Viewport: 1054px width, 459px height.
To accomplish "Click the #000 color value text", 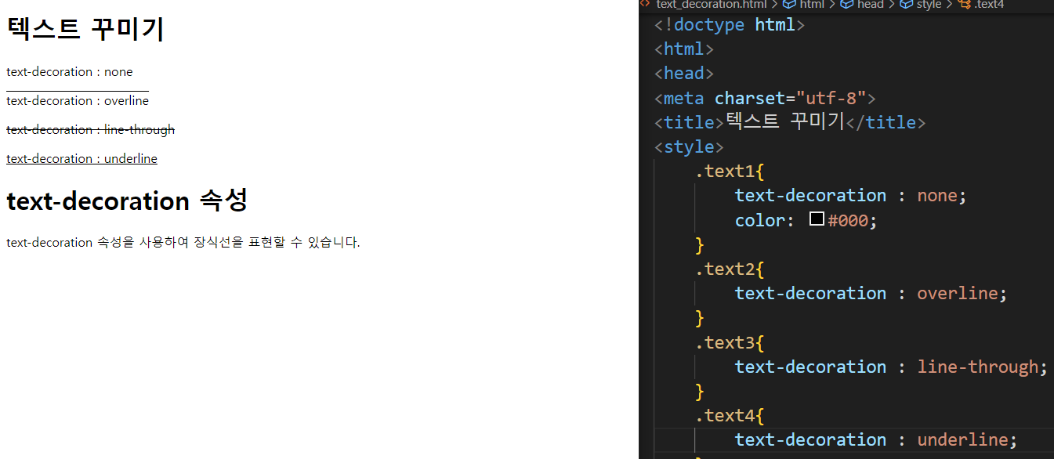I will tap(848, 220).
